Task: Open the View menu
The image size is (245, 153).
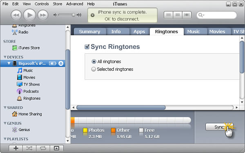Action: click(27, 4)
